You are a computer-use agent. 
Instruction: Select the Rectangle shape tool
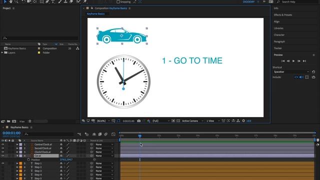click(41, 1)
